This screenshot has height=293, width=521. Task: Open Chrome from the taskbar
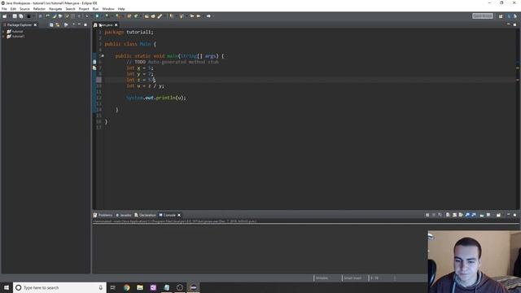click(127, 287)
